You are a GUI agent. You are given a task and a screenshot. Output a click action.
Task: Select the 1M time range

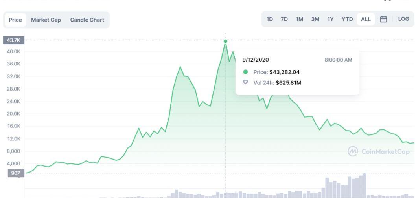pos(299,19)
